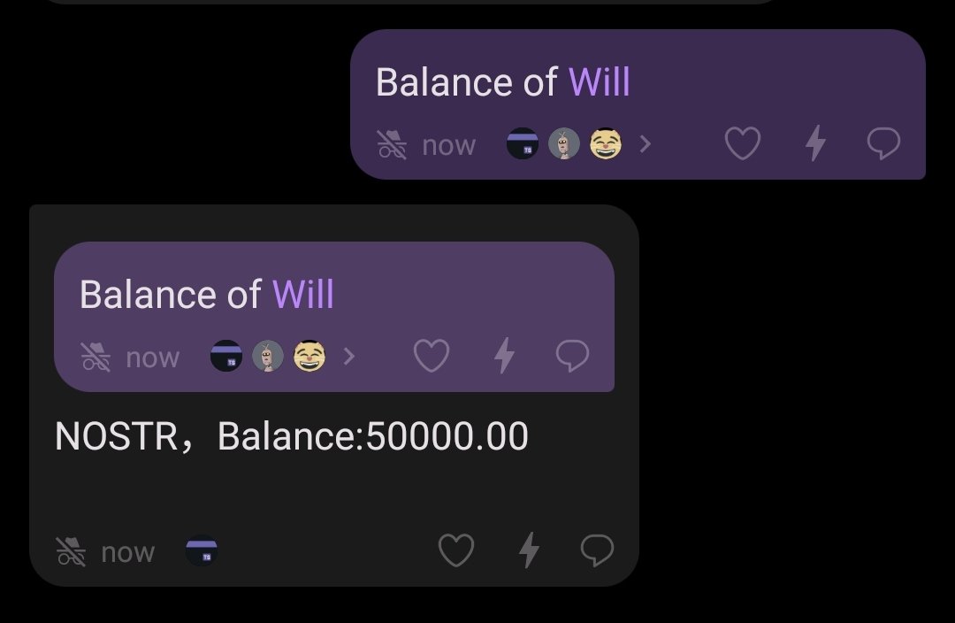Reply to the top Balance of Will message
This screenshot has height=623, width=955.
tap(883, 144)
